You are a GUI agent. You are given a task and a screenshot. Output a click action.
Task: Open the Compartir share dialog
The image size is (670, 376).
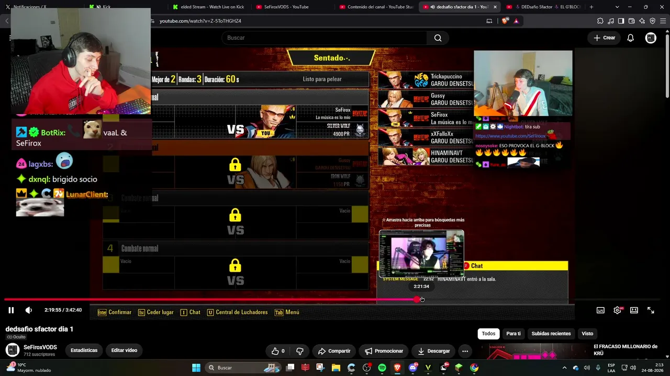tap(334, 351)
